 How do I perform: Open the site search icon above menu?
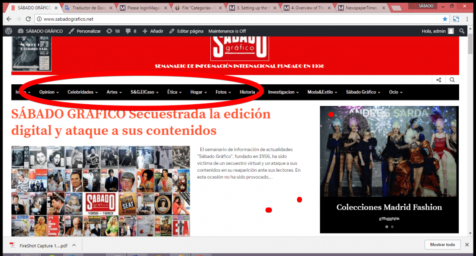point(452,80)
